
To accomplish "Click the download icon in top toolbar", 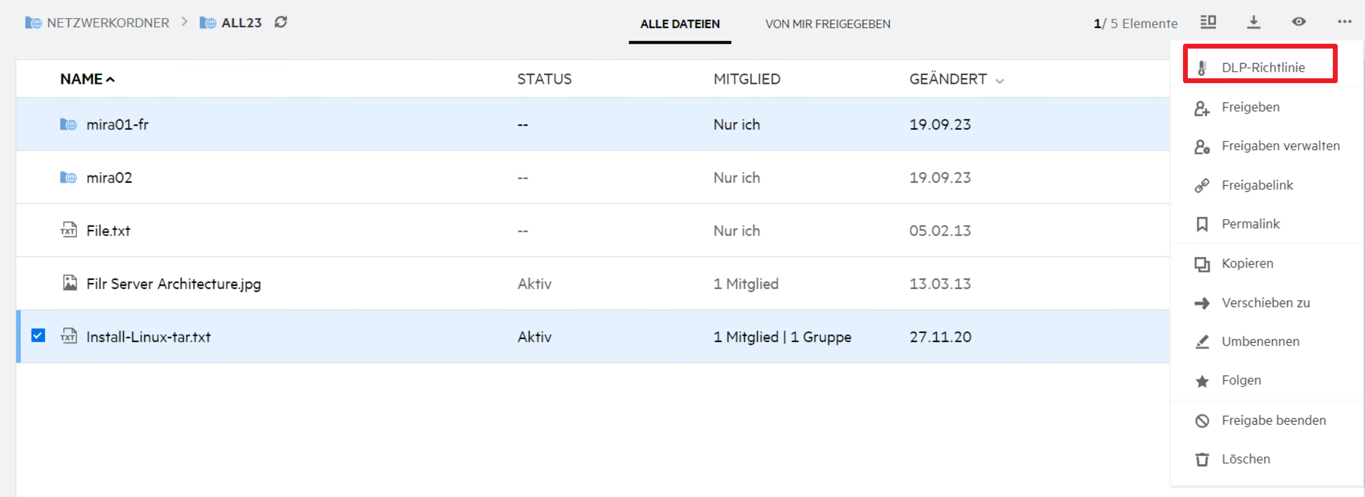I will pyautogui.click(x=1253, y=22).
